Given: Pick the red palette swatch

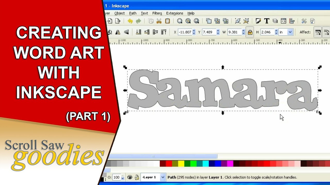Looking at the screenshot, I should (x=169, y=163).
